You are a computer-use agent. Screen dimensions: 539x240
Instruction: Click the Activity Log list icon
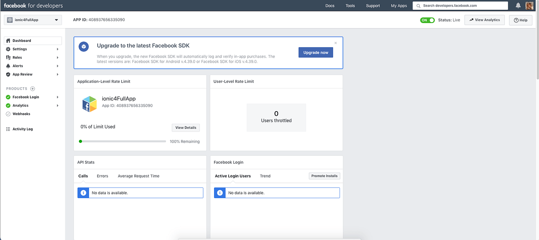[8, 129]
